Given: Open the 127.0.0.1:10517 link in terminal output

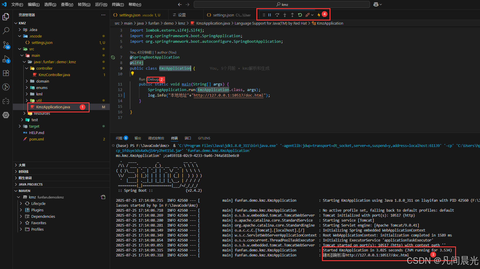Looking at the screenshot, I should click(377, 255).
